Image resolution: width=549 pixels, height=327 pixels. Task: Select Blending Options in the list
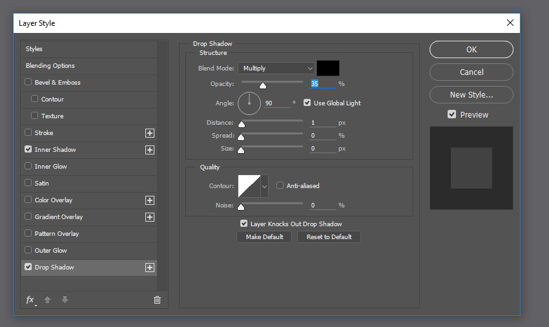click(89, 66)
